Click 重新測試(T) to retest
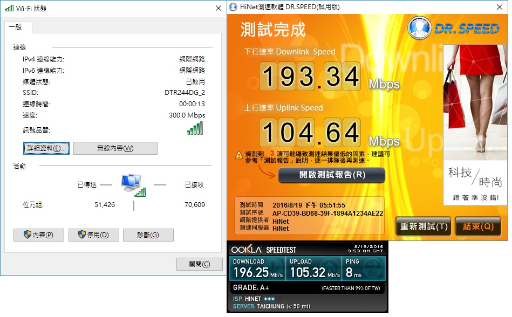Screen dimensions: 512x317 pyautogui.click(x=424, y=226)
